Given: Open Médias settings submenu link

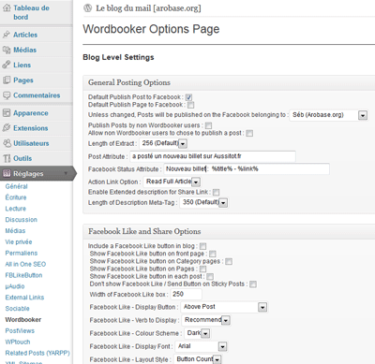Looking at the screenshot, I should click(x=15, y=230).
